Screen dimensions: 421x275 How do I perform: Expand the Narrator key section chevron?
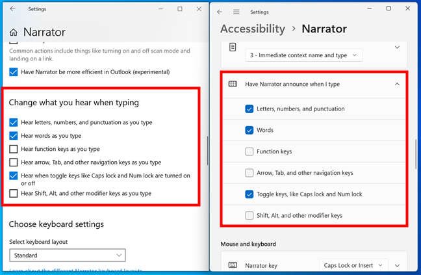pyautogui.click(x=397, y=266)
